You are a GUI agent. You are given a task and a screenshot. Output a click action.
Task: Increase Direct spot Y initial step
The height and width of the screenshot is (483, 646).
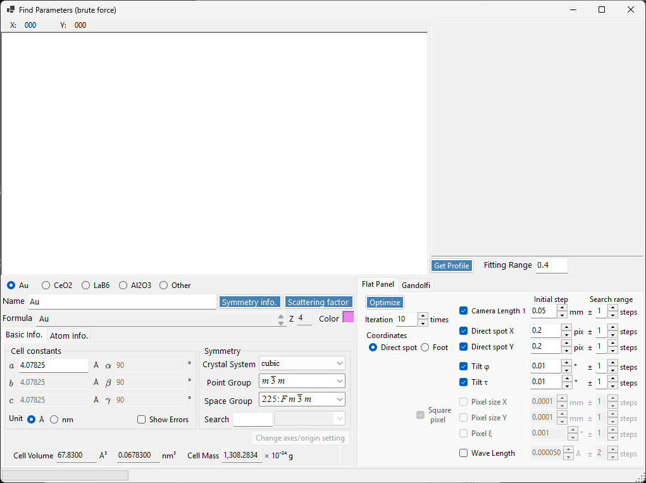click(566, 343)
